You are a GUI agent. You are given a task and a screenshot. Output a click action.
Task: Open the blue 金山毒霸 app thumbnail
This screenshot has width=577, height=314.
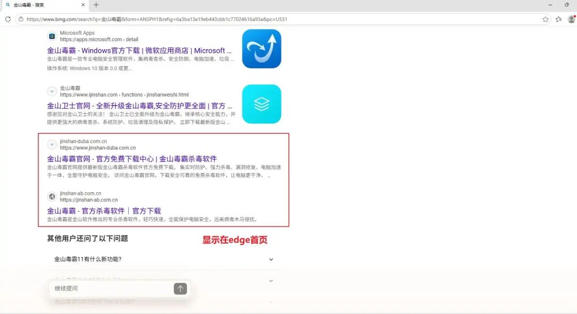tap(262, 49)
